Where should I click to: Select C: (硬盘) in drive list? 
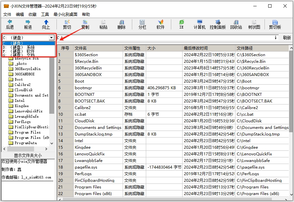[29, 43]
